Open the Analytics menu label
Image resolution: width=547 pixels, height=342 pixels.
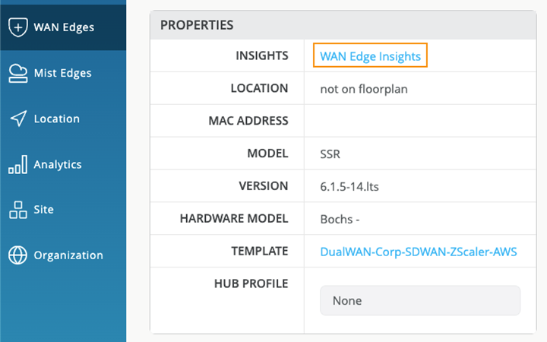[x=58, y=164]
